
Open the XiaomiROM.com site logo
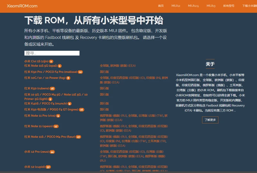22,6
